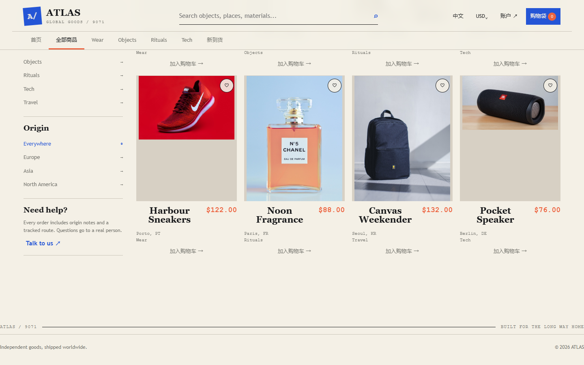The height and width of the screenshot is (365, 584).
Task: Open the 账户 account link
Action: click(509, 16)
